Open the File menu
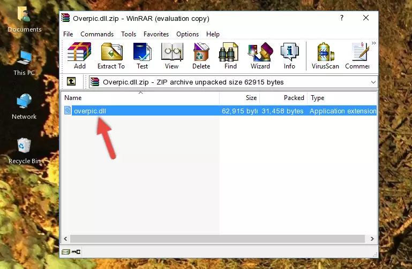 tap(68, 34)
